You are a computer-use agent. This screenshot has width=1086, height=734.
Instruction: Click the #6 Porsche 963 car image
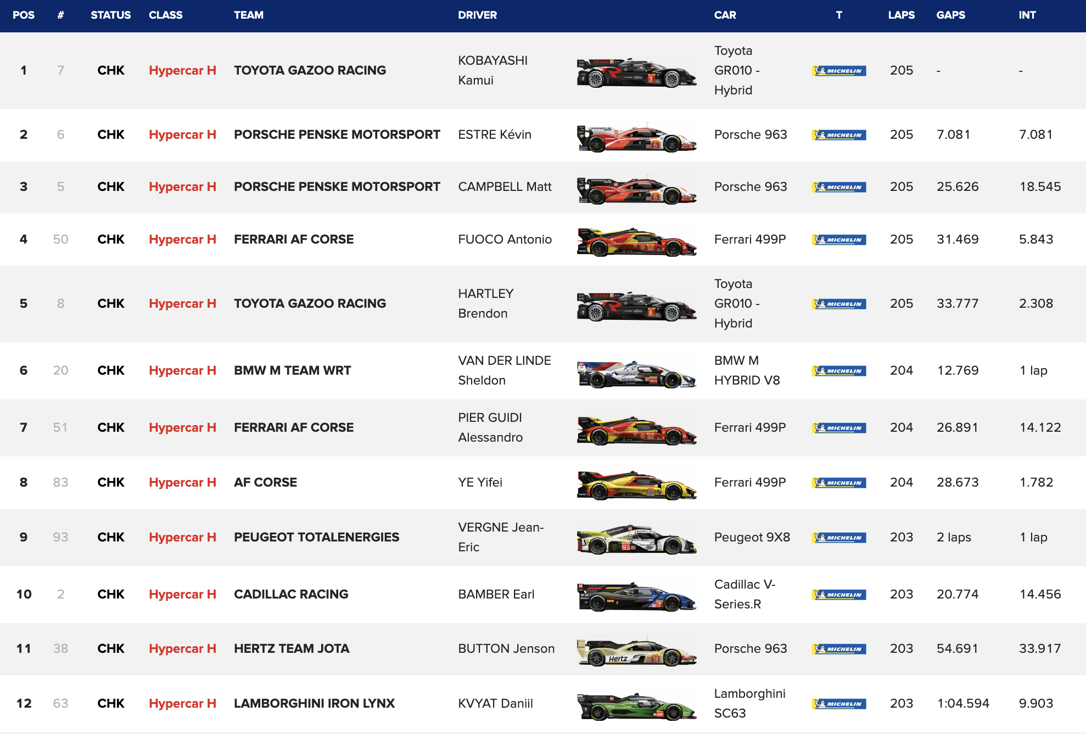pyautogui.click(x=636, y=137)
